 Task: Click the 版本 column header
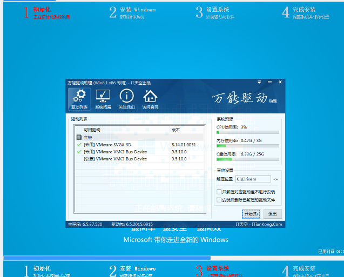176,130
